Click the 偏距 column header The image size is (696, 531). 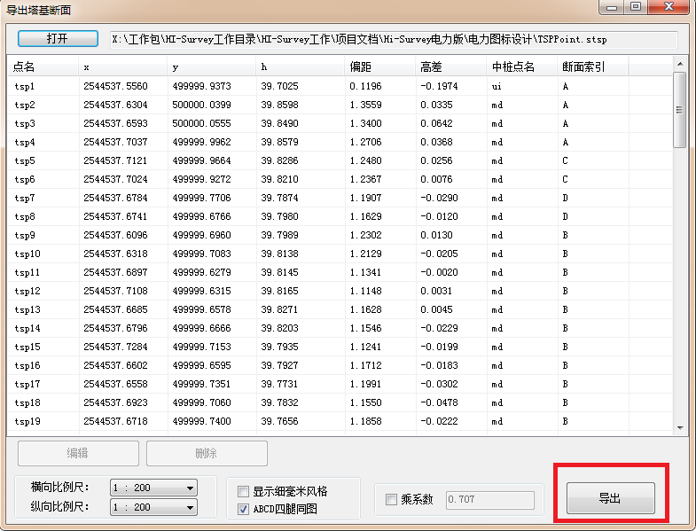click(x=380, y=66)
